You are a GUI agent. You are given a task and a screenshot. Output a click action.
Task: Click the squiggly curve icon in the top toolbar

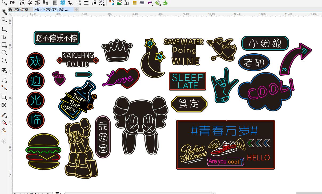coord(71,3)
